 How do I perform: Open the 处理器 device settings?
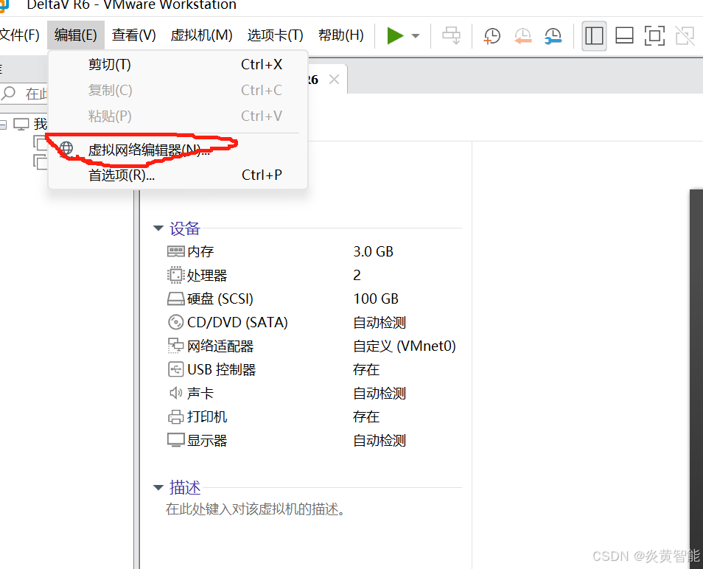pyautogui.click(x=206, y=276)
